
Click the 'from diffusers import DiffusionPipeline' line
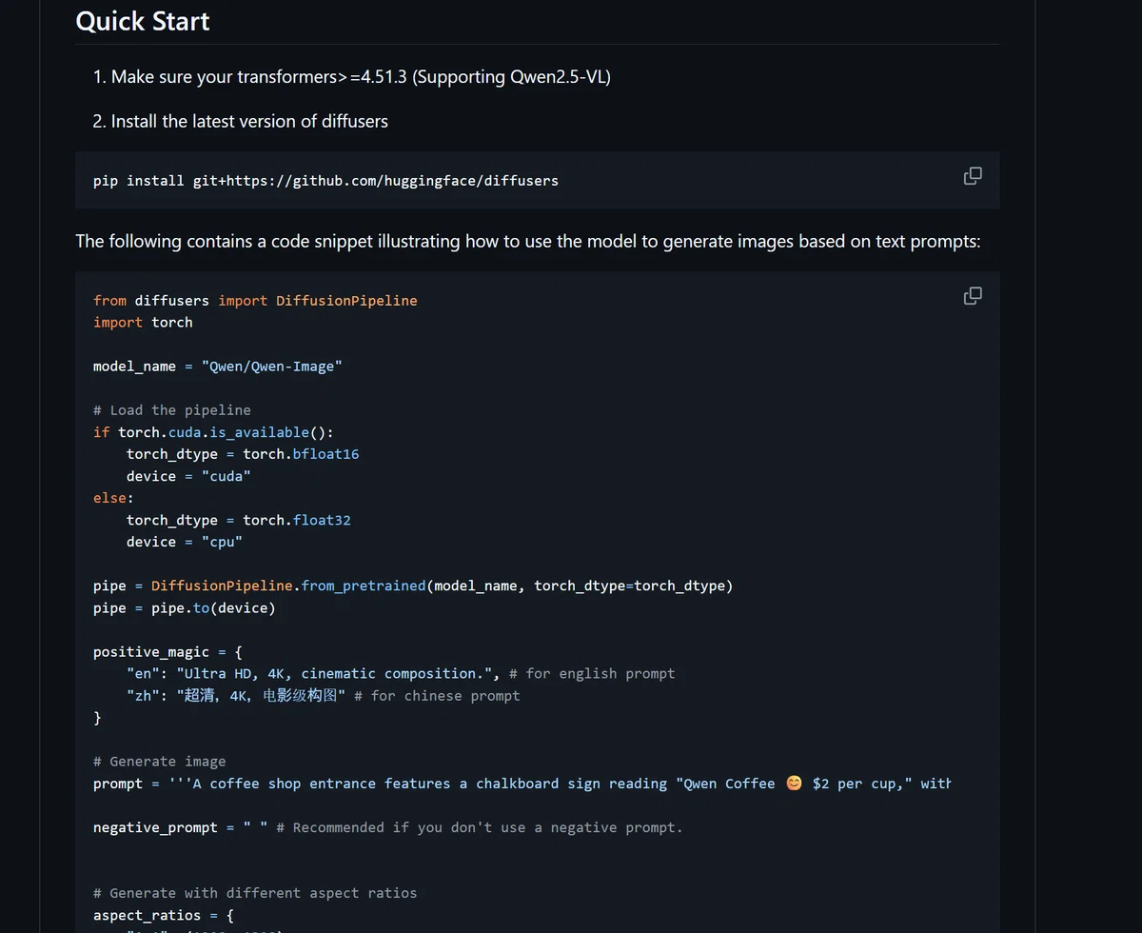tap(255, 300)
